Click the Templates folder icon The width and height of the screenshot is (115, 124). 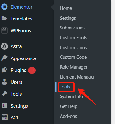pos(4,18)
